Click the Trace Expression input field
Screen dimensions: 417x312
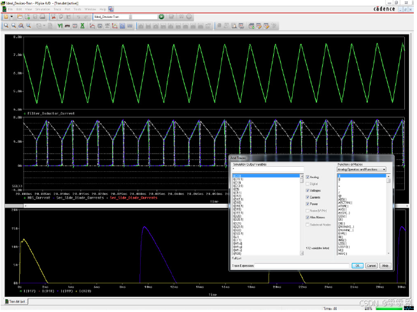click(x=302, y=266)
